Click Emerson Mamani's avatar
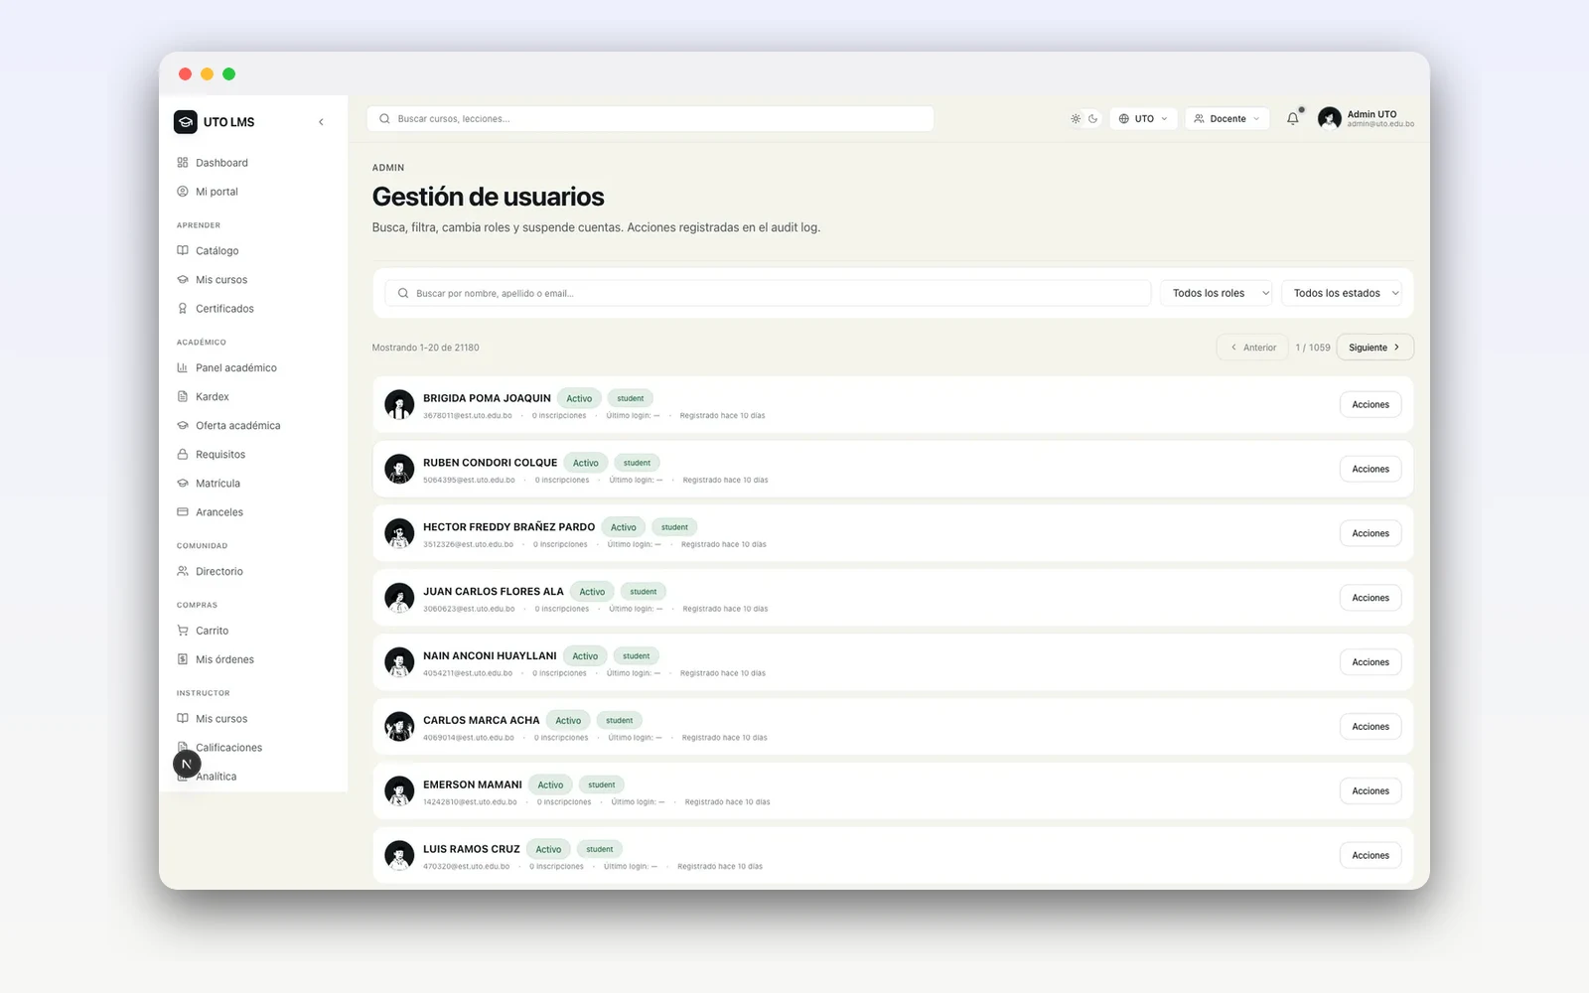1589x993 pixels. [x=399, y=791]
